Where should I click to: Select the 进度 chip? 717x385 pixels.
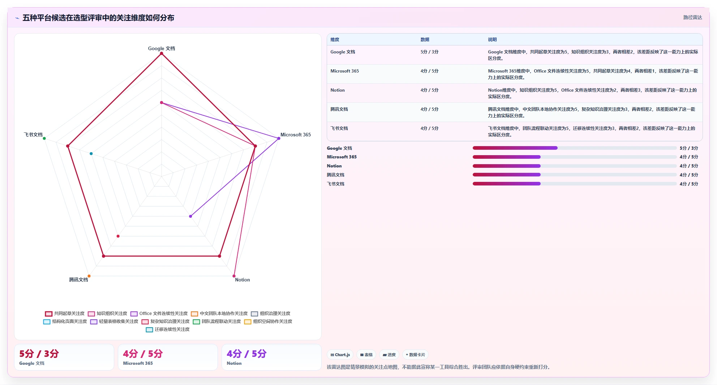[x=389, y=355]
